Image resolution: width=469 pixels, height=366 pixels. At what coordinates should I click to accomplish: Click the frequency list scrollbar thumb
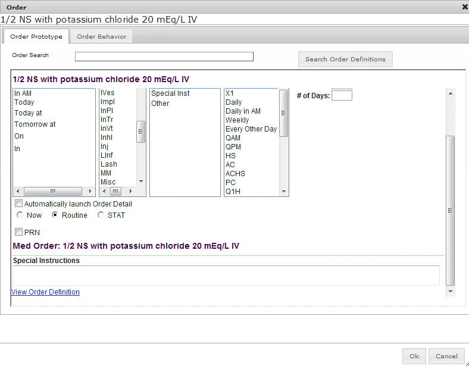coord(283,113)
